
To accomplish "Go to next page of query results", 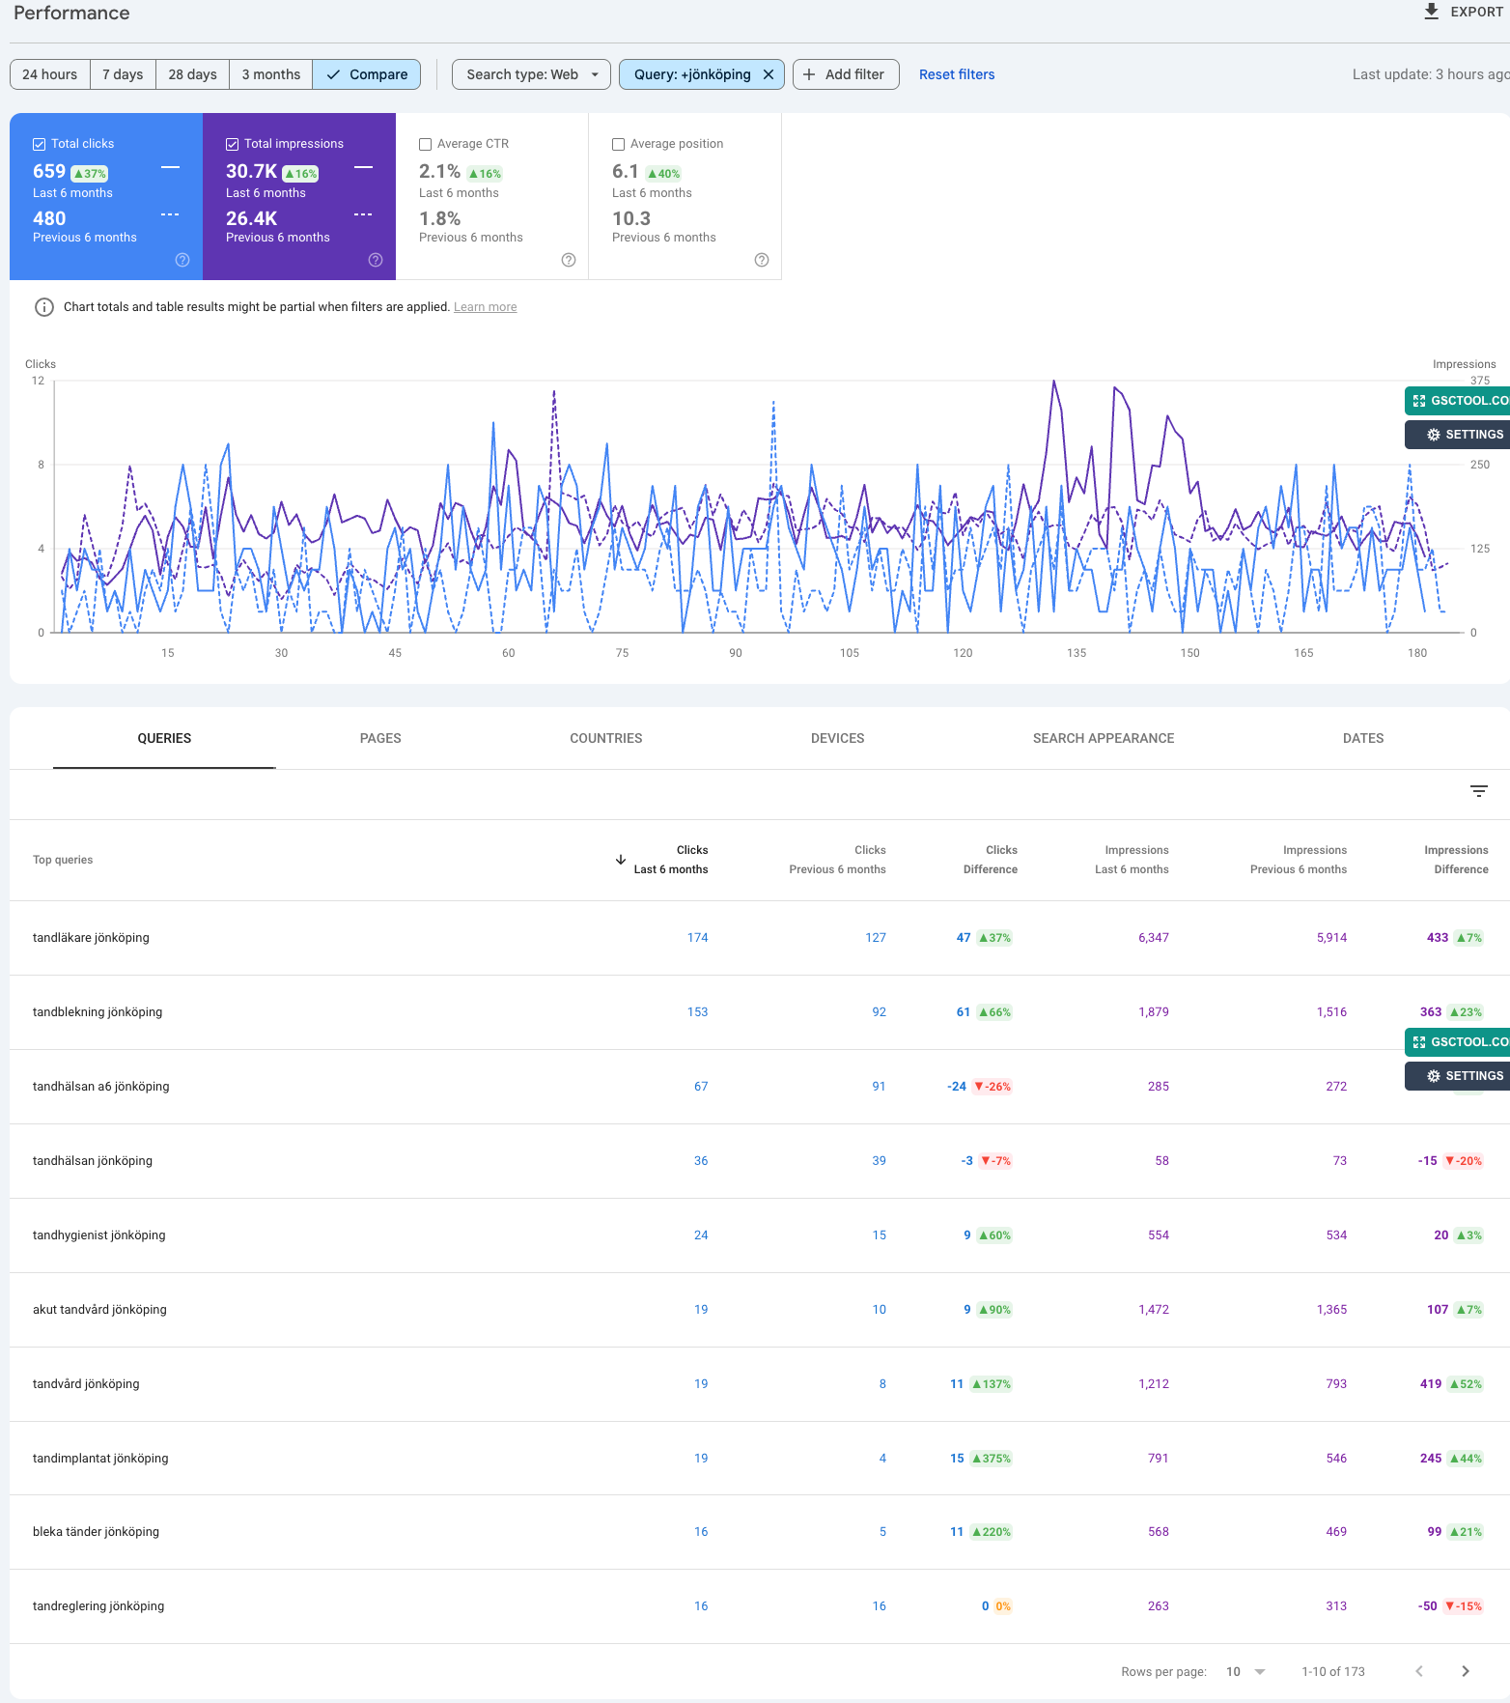I will click(x=1465, y=1671).
